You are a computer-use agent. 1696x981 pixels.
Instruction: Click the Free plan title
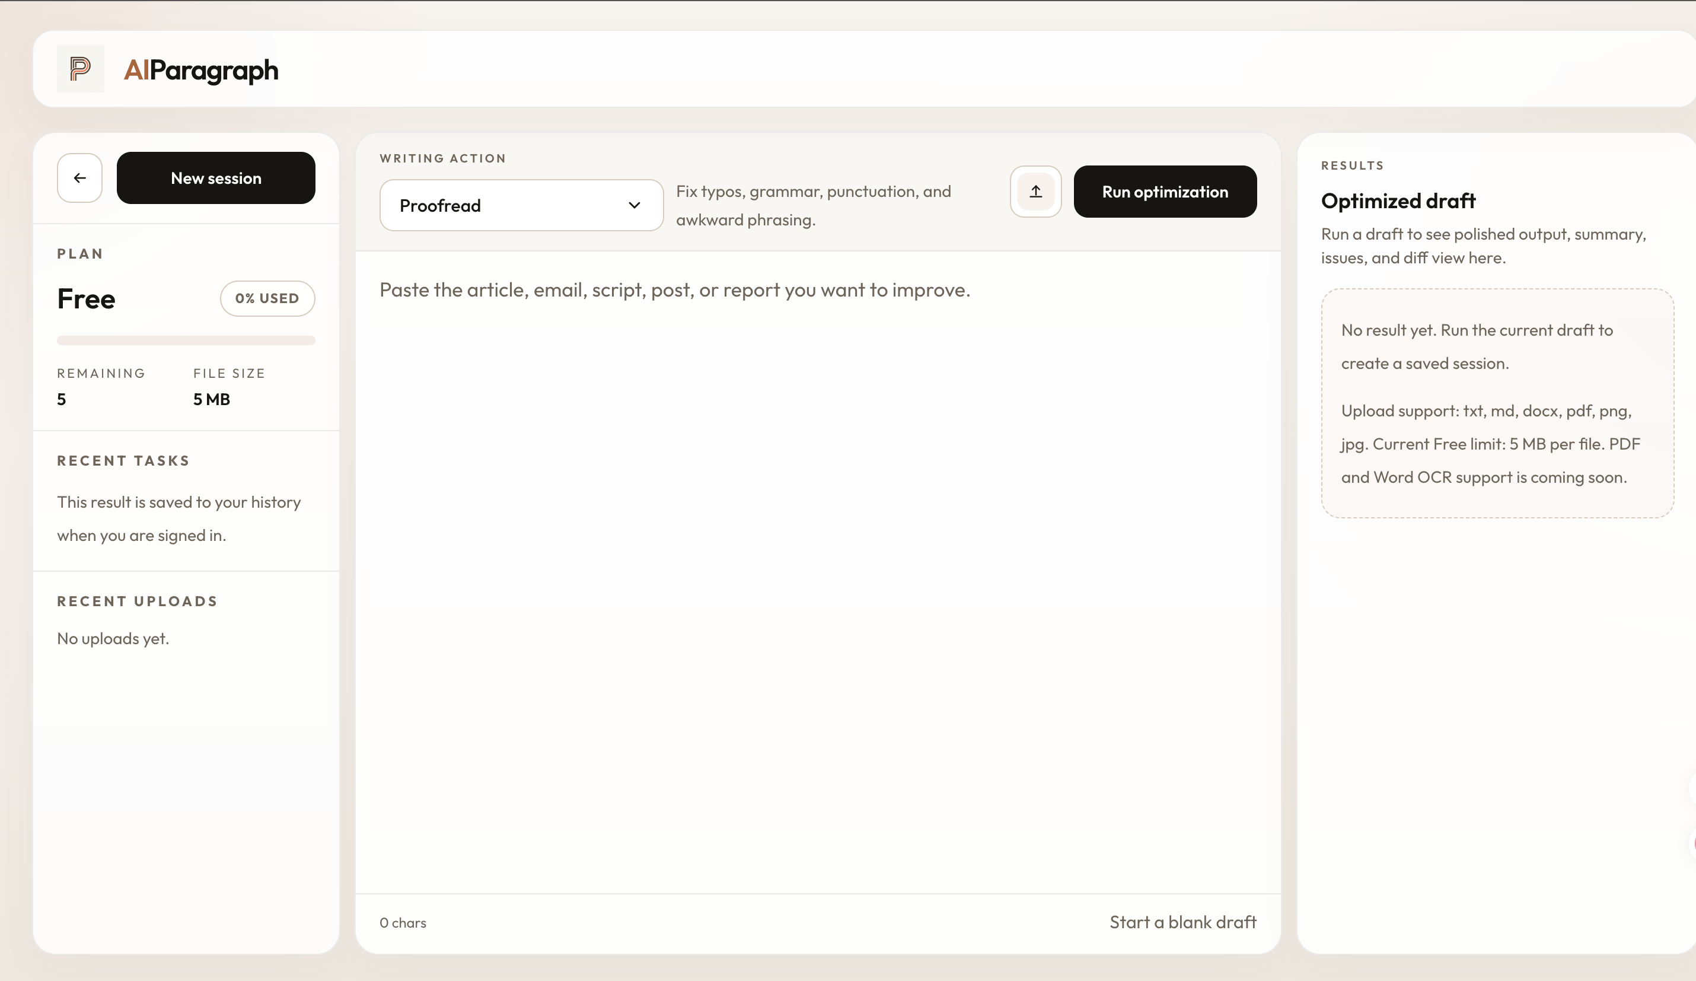click(x=86, y=299)
